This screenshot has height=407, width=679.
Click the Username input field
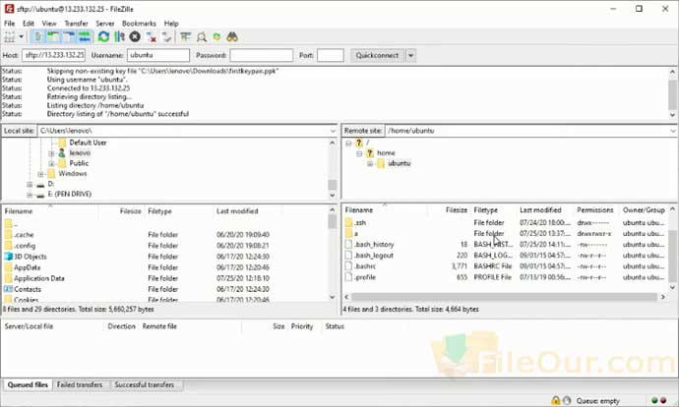(x=158, y=55)
